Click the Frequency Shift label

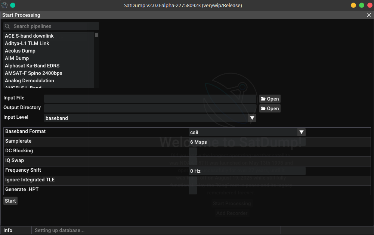coord(23,170)
